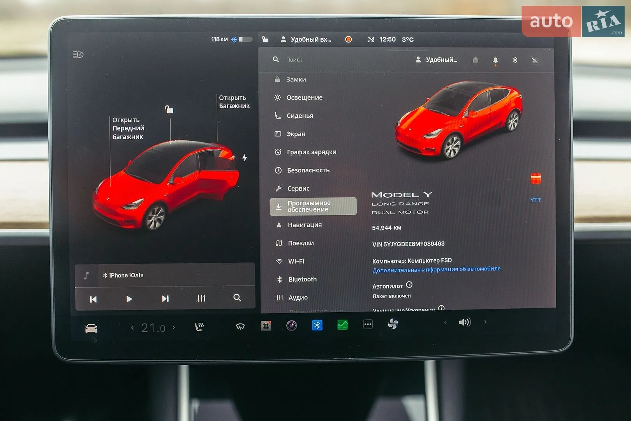Tap the red Model Y image in settings
The height and width of the screenshot is (421, 631).
[x=459, y=119]
